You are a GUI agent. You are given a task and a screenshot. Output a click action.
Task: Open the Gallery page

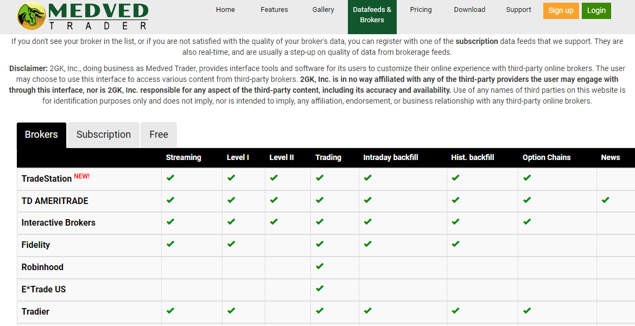323,10
